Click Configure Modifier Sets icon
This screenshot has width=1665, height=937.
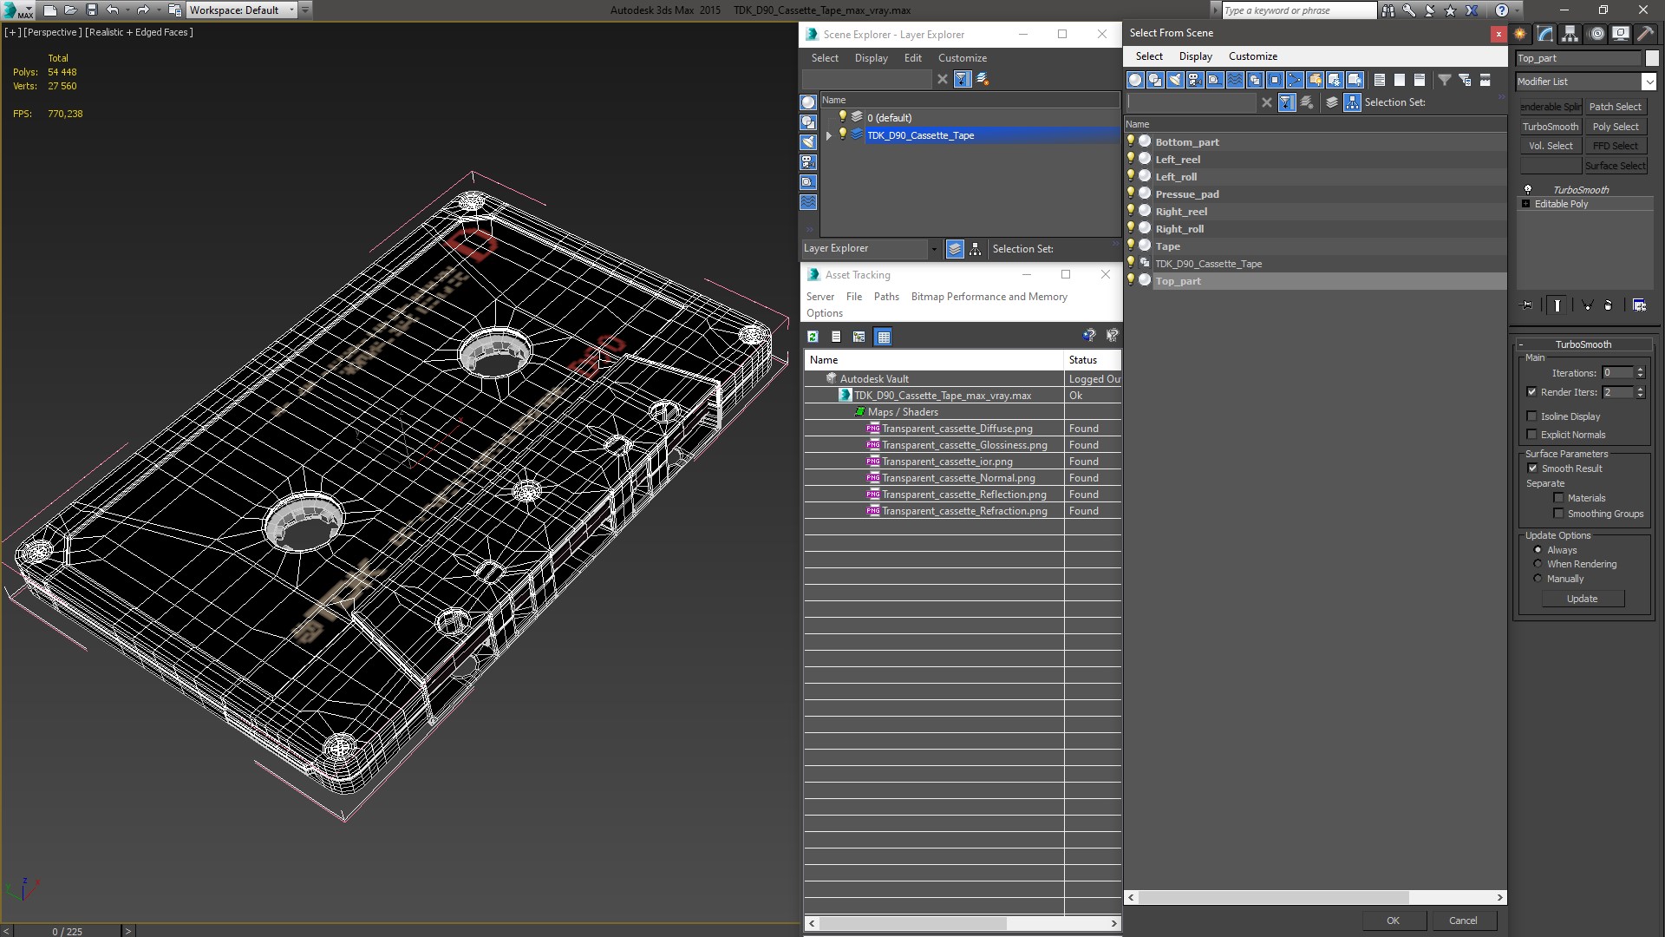(x=1639, y=305)
